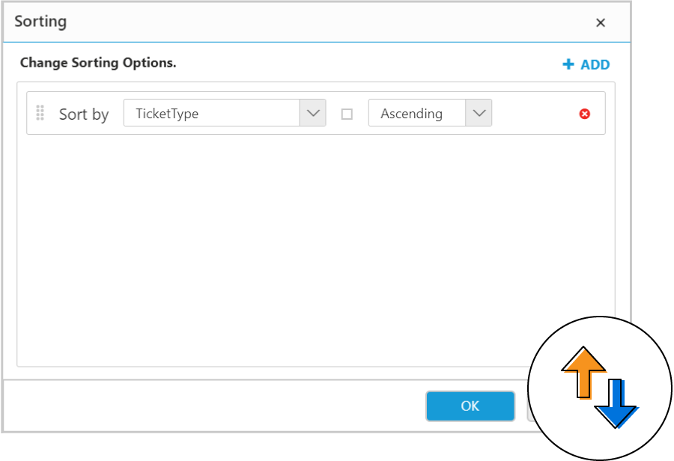Click the Ascending value in the order selector

[413, 113]
